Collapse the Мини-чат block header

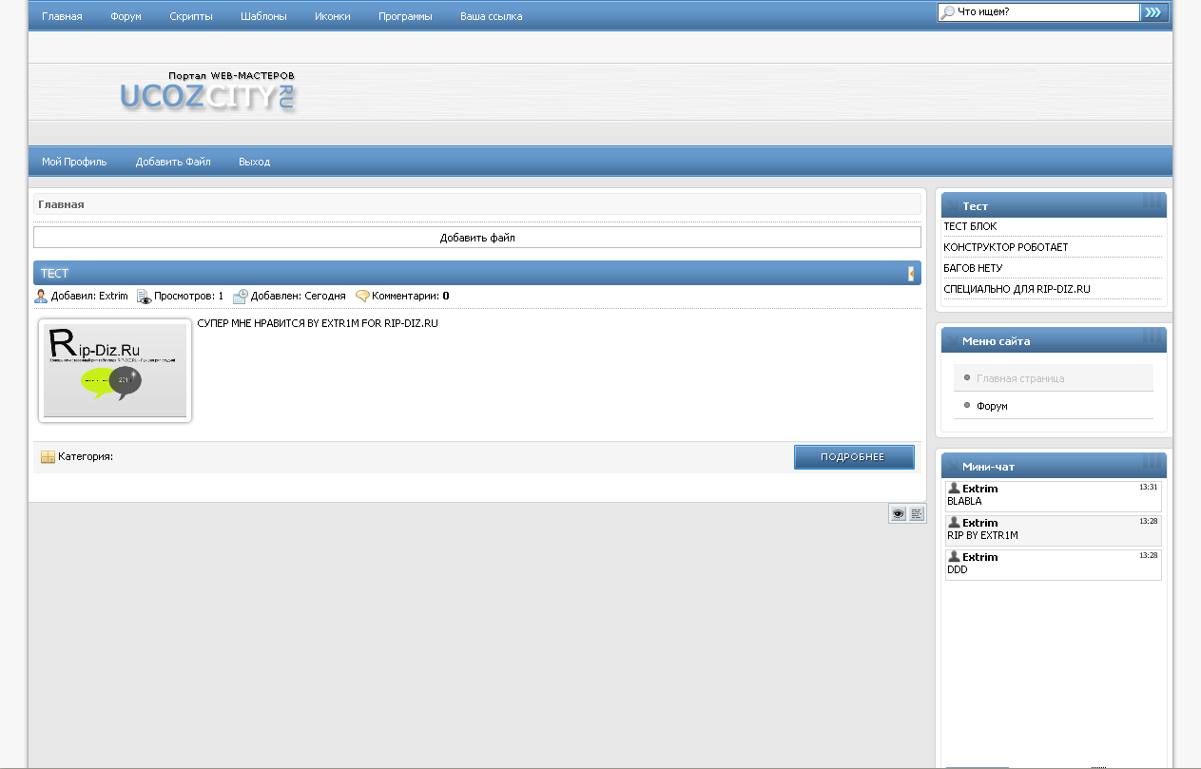[1151, 463]
